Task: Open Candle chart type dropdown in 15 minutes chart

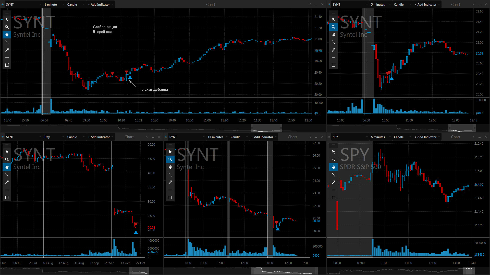Action: click(x=239, y=137)
